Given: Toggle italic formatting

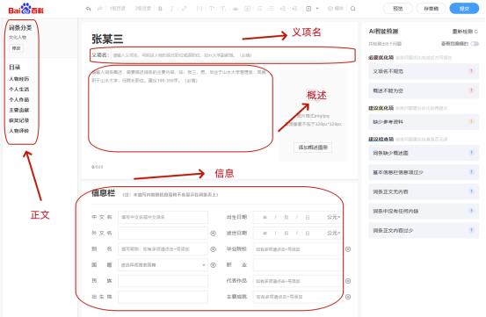Looking at the screenshot, I should pos(171,9).
